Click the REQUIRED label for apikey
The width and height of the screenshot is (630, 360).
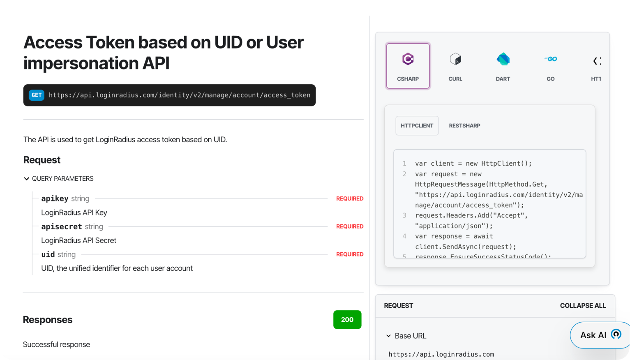(350, 198)
